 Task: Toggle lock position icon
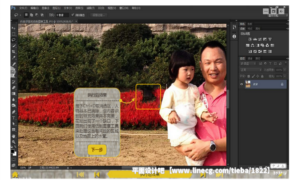pos(258,76)
